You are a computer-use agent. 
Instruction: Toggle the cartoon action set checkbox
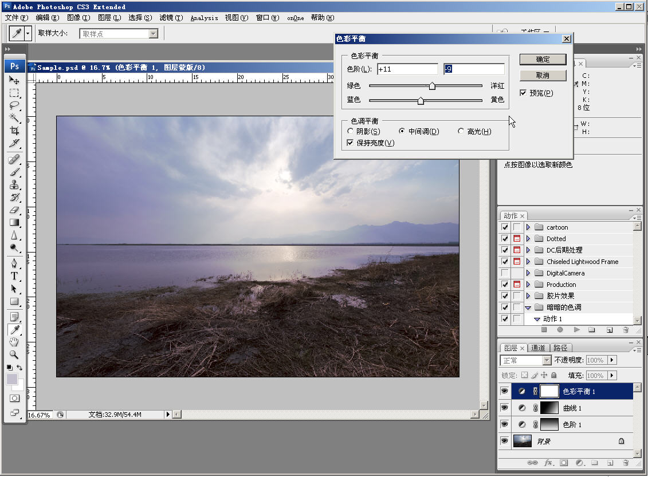click(x=505, y=227)
